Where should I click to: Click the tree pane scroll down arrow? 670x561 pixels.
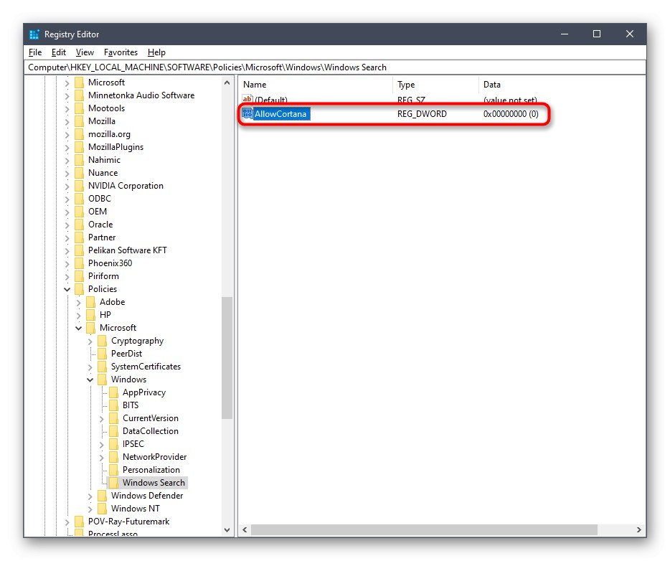(227, 530)
